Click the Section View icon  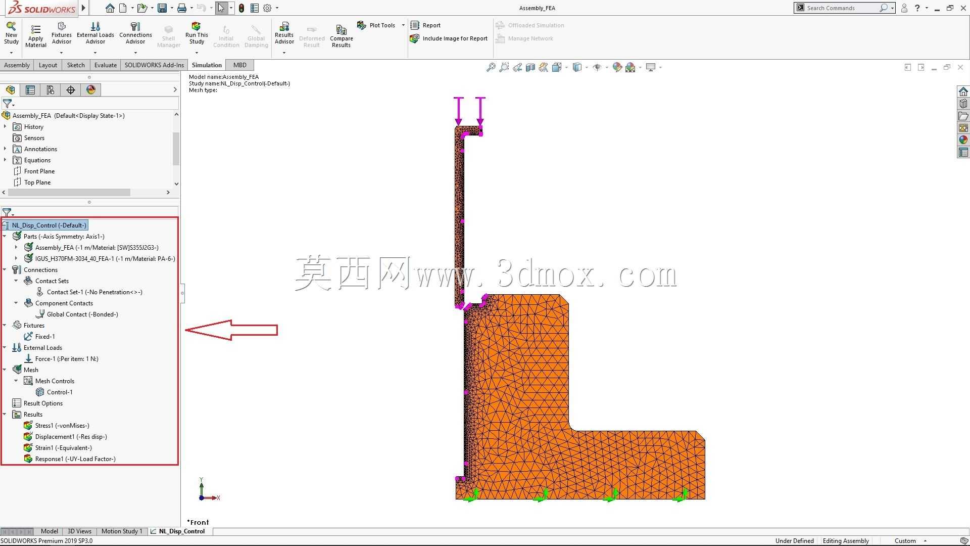click(530, 67)
